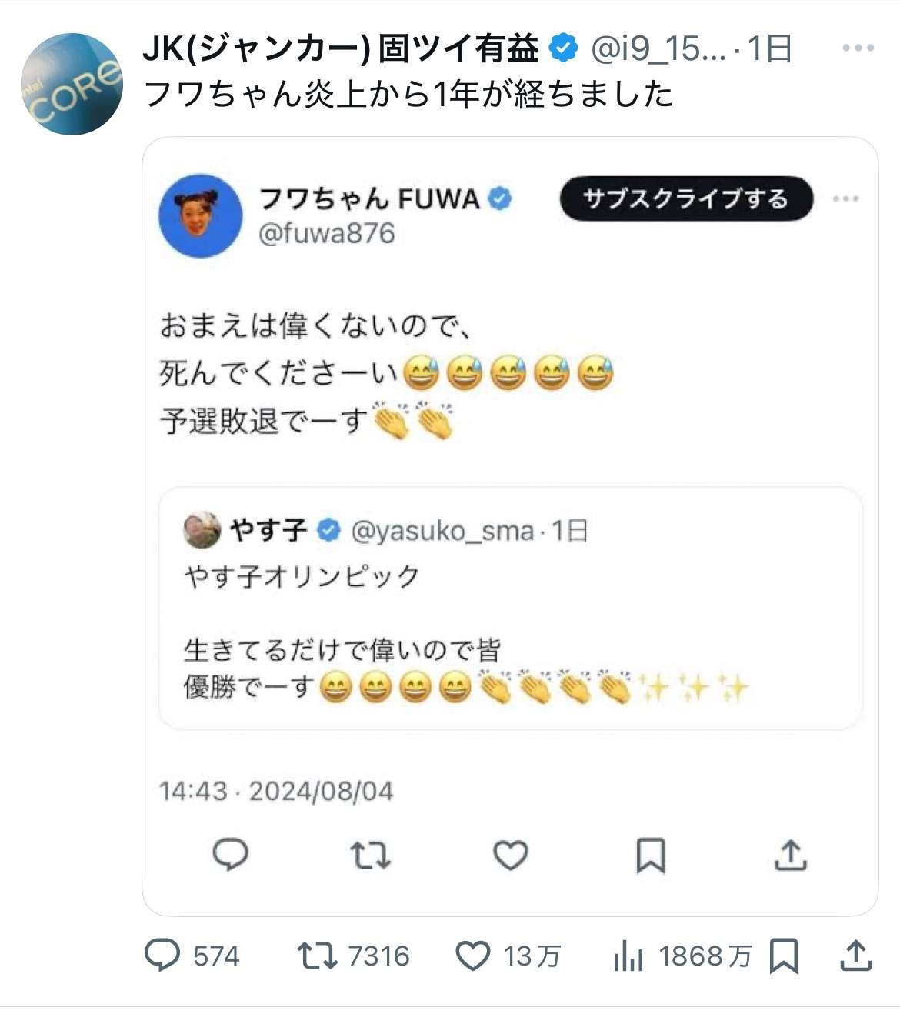
Task: Share the JK tweet via bottom share icon
Action: click(855, 956)
